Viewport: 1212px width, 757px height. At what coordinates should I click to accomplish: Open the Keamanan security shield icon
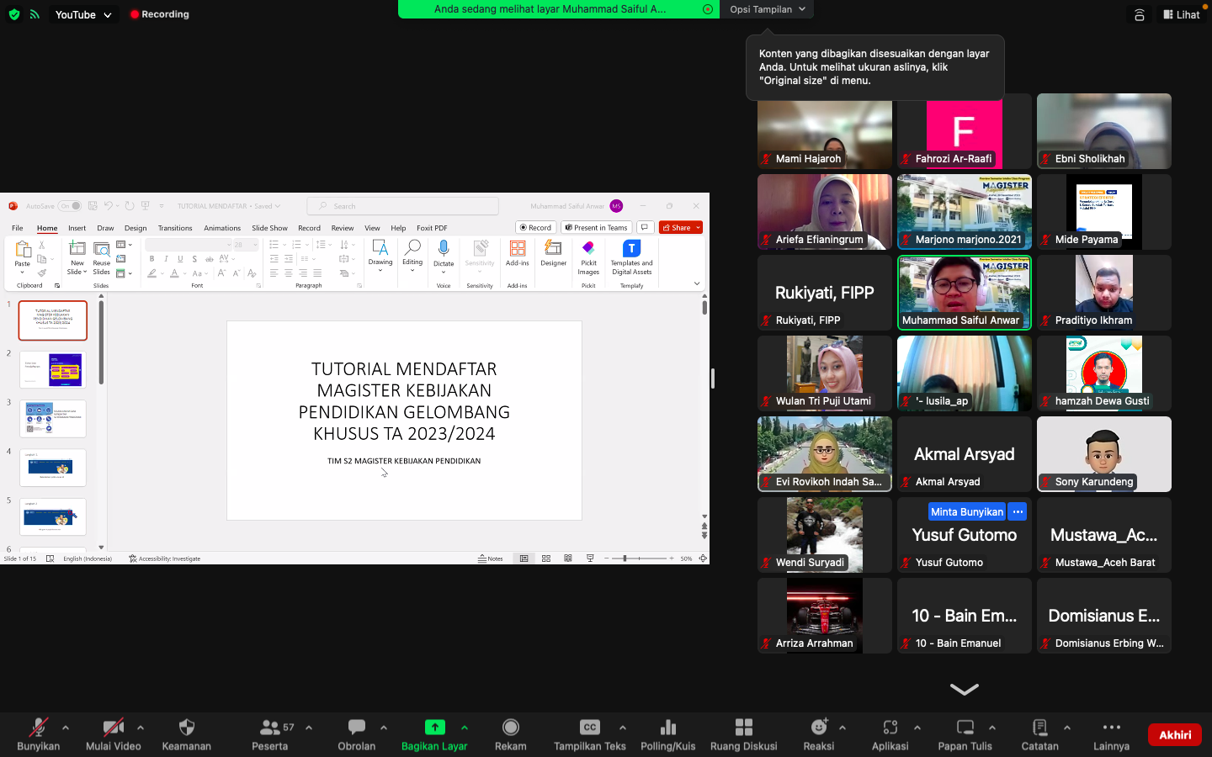pos(187,728)
